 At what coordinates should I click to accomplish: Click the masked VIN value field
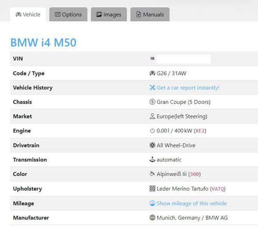[184, 59]
